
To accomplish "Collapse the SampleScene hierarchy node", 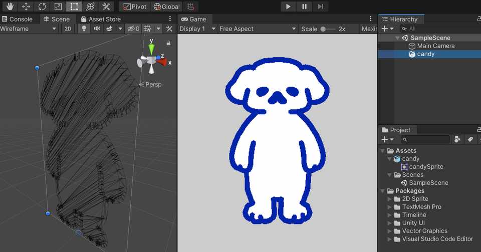I will (x=397, y=38).
